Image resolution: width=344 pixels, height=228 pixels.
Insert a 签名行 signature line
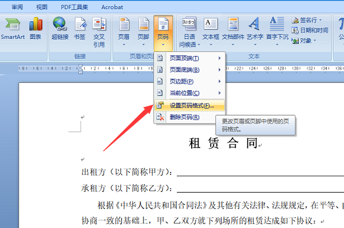point(307,20)
